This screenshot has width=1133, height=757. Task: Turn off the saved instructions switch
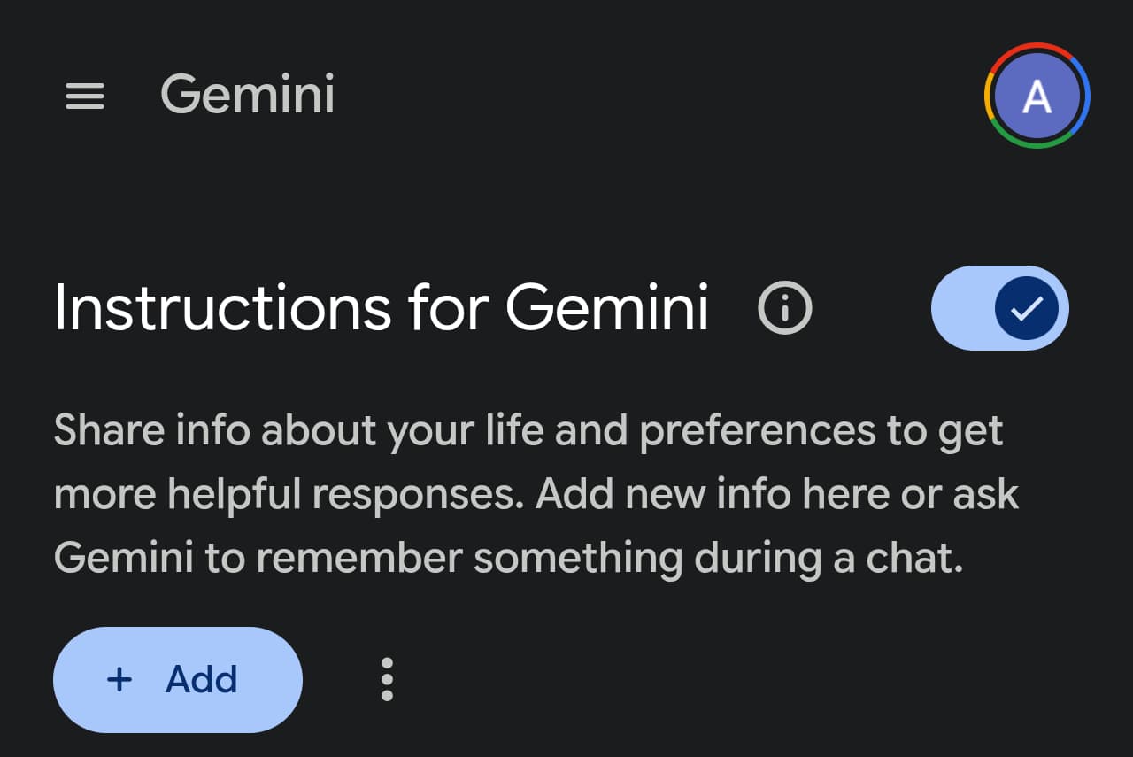[x=999, y=308]
